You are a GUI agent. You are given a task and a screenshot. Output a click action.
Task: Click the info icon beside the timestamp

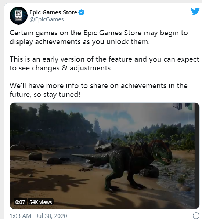click(x=196, y=216)
